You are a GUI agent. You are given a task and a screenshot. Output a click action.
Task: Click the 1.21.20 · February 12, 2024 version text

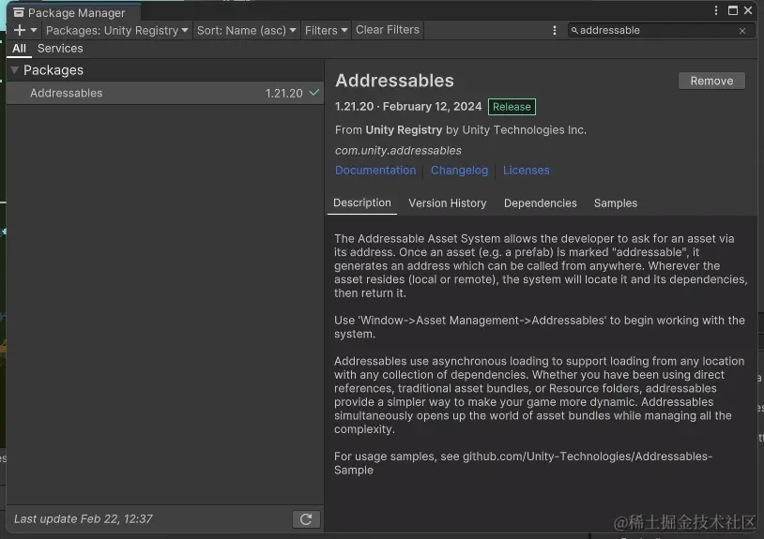408,107
